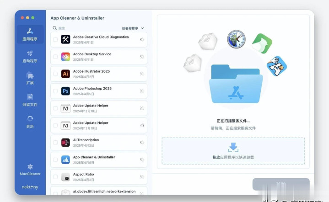
Task: Click the green paper app icon illustration
Action: (x=262, y=43)
